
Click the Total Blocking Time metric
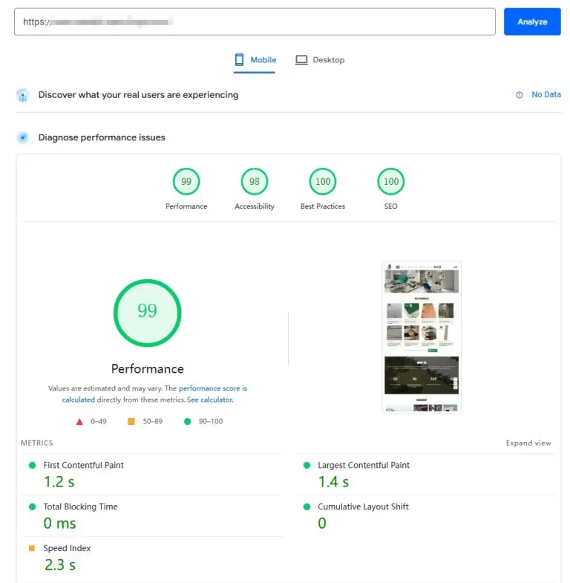coord(80,507)
